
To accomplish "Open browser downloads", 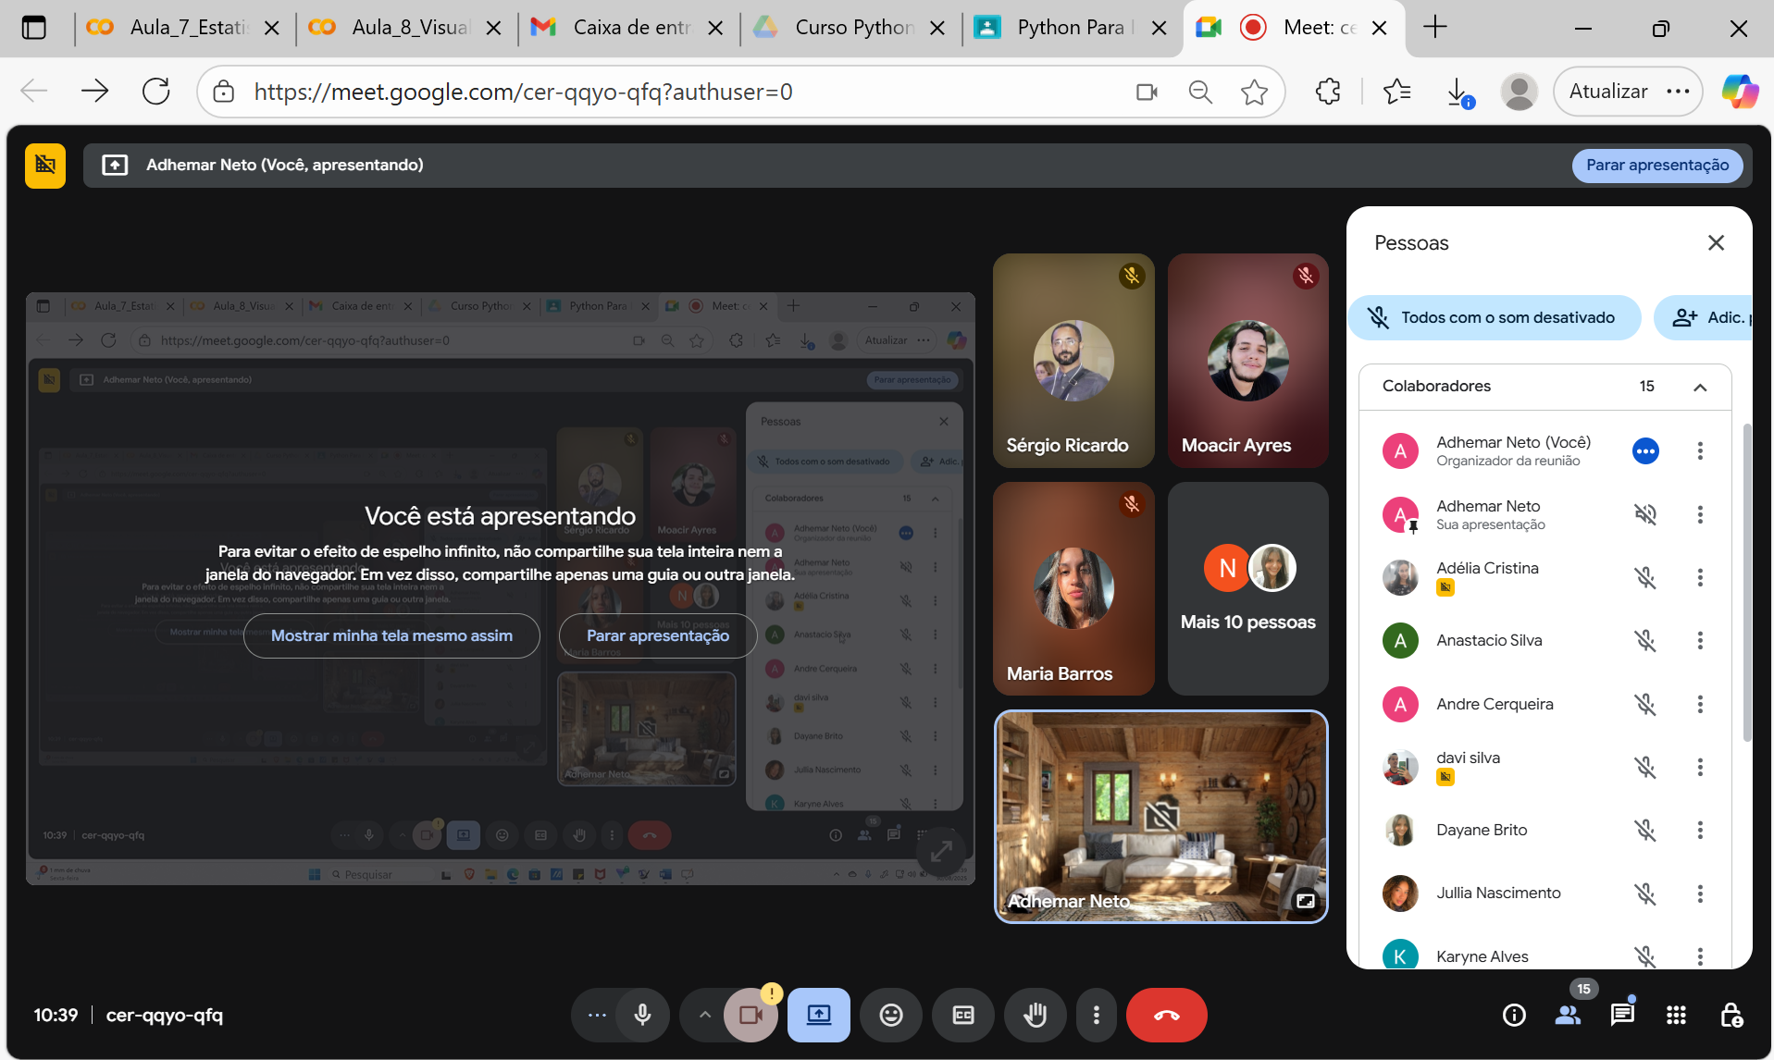I will click(x=1458, y=92).
